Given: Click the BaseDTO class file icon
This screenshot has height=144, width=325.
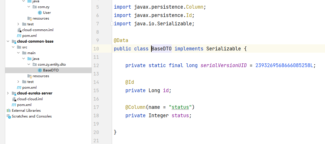Looking at the screenshot, I should [x=40, y=70].
